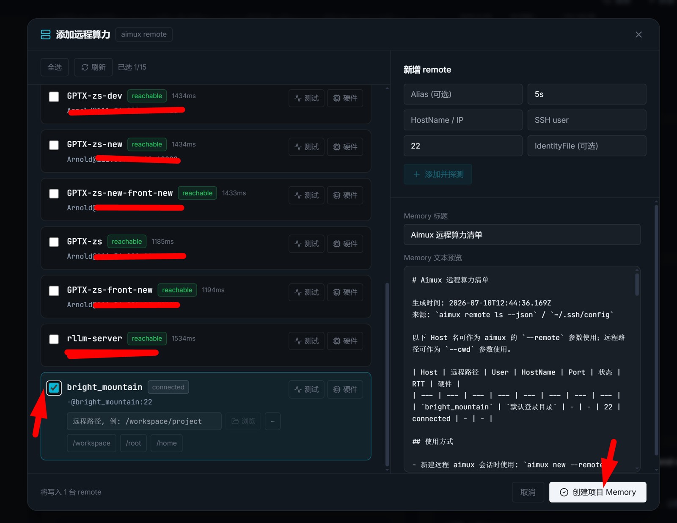
Task: Click the 浏览 browse button
Action: click(x=243, y=421)
